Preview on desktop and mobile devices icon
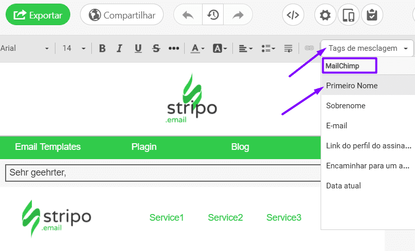415x251 pixels. click(x=348, y=15)
